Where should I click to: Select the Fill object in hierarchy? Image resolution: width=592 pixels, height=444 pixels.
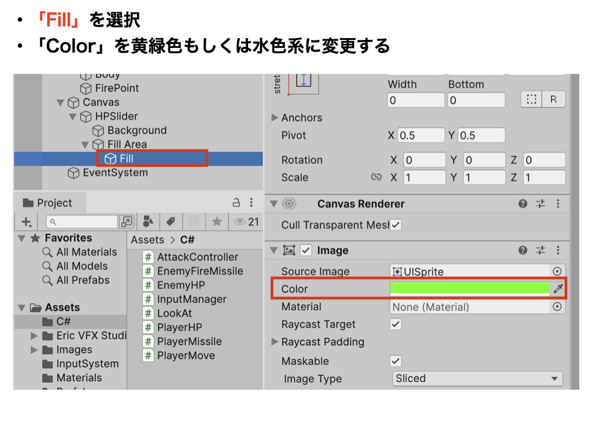coord(126,158)
